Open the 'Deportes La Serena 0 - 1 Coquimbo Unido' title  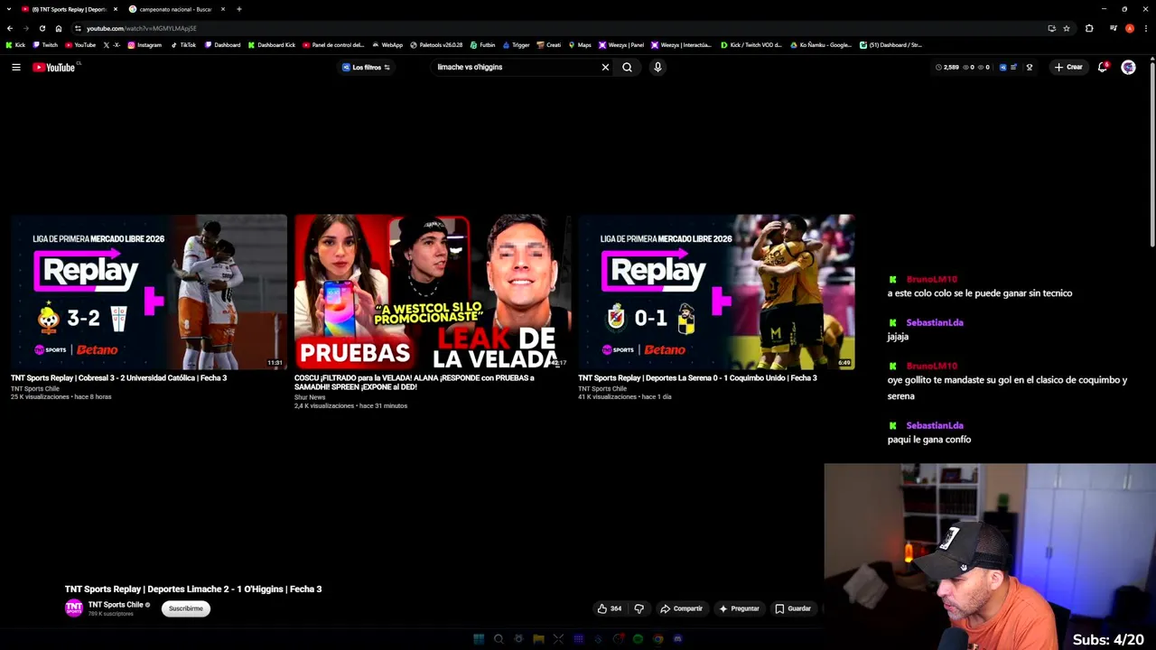click(x=697, y=378)
